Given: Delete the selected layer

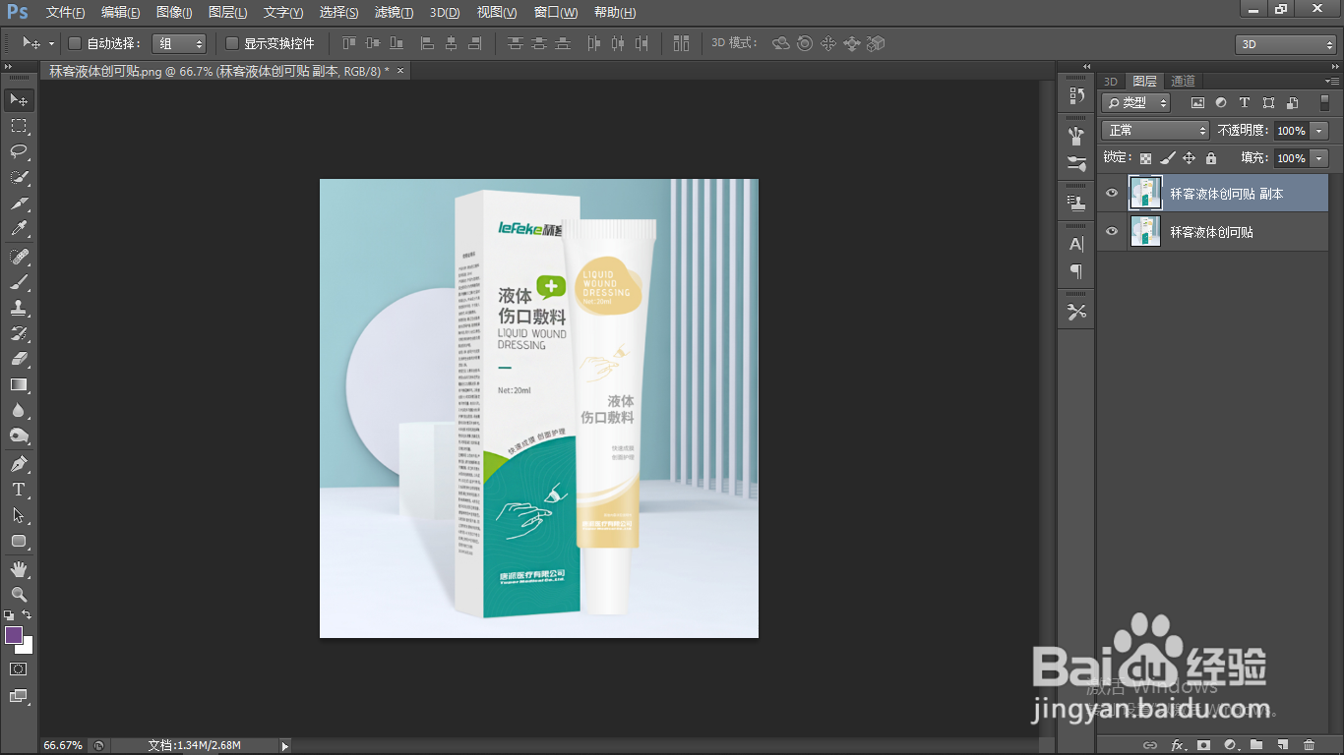Looking at the screenshot, I should pos(1309,745).
